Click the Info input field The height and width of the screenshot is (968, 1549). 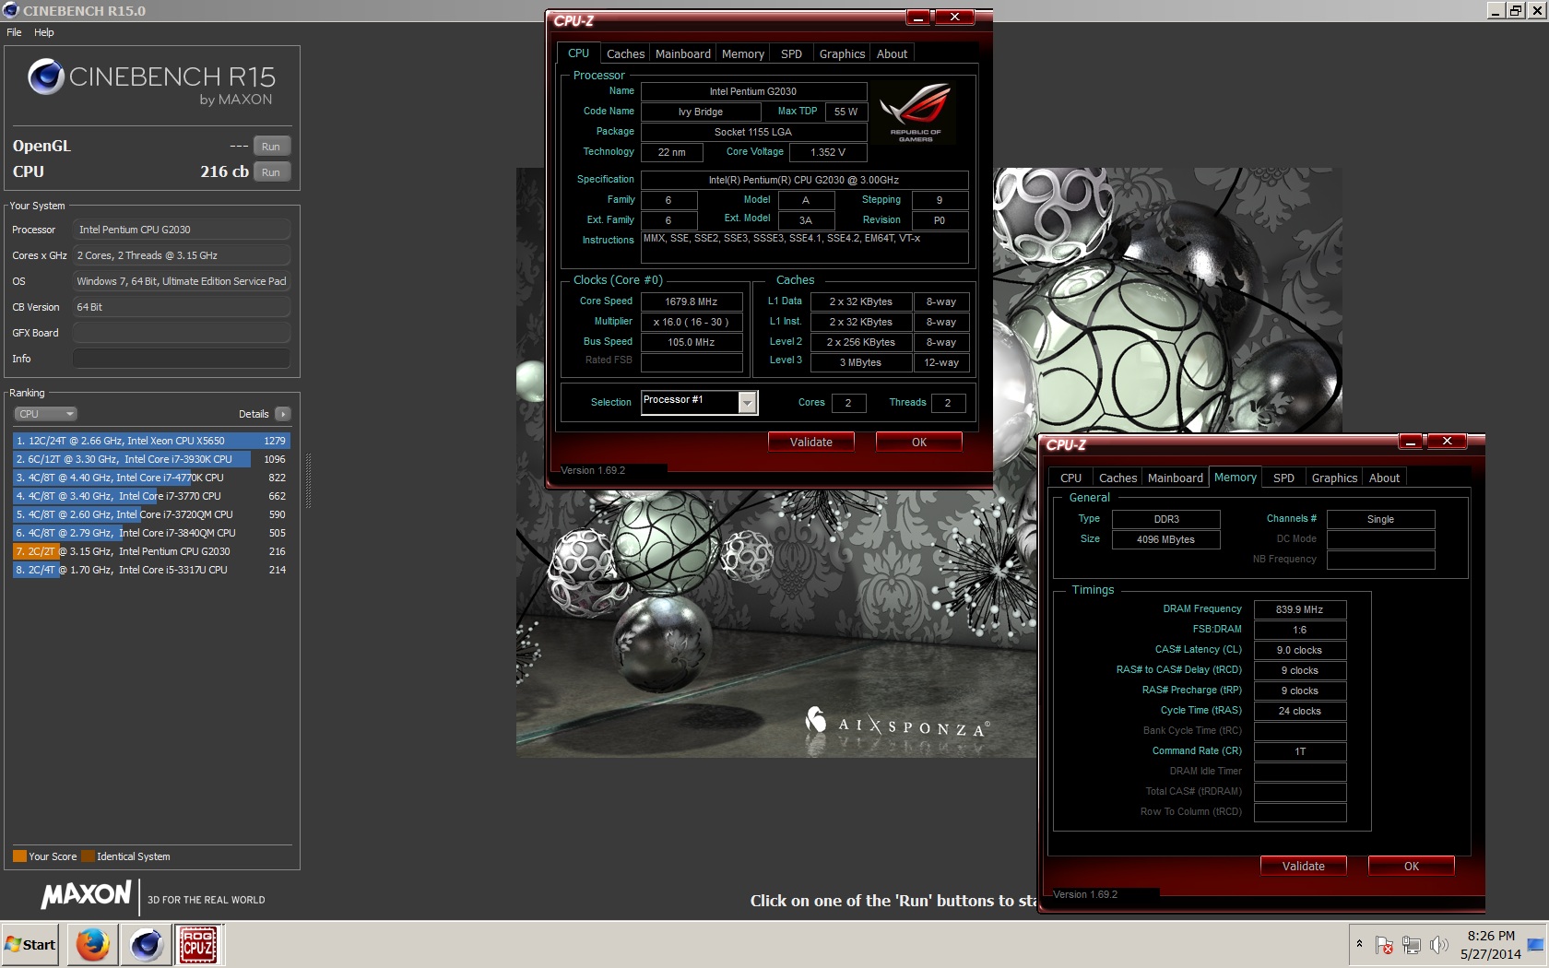(182, 359)
